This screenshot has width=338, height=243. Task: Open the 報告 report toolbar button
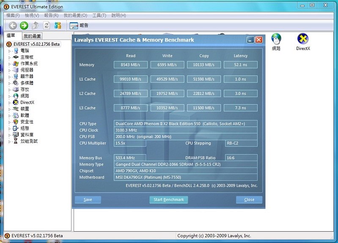(x=79, y=25)
